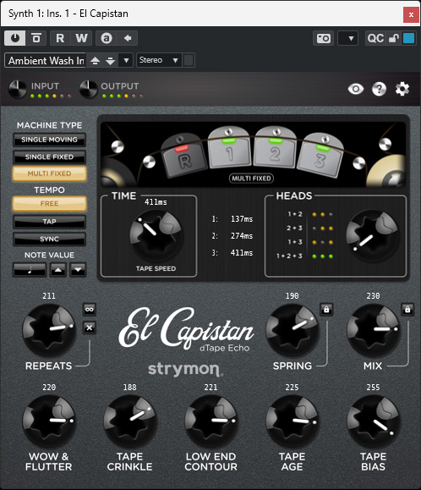Click the REPEATS knob
Screen dimensions: 421x490
pyautogui.click(x=49, y=330)
